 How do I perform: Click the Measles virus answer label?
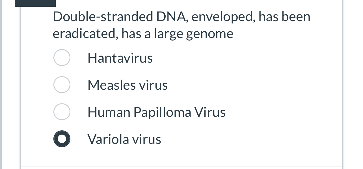tap(127, 85)
